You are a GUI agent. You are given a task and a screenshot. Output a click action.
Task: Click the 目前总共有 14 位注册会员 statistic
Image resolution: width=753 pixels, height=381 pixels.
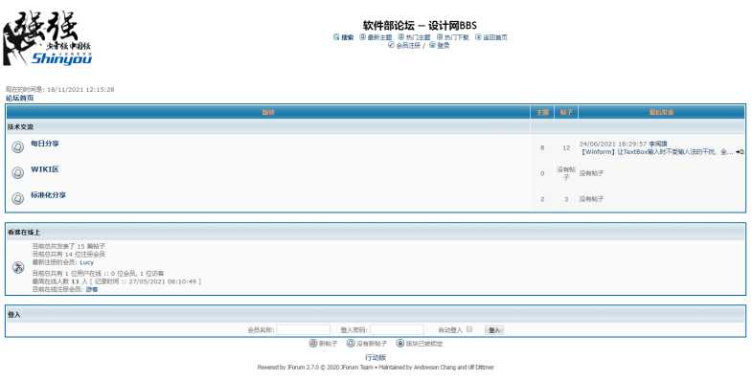coord(69,255)
